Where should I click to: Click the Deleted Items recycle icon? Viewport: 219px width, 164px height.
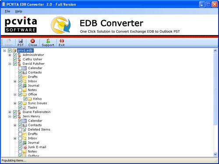25,129
